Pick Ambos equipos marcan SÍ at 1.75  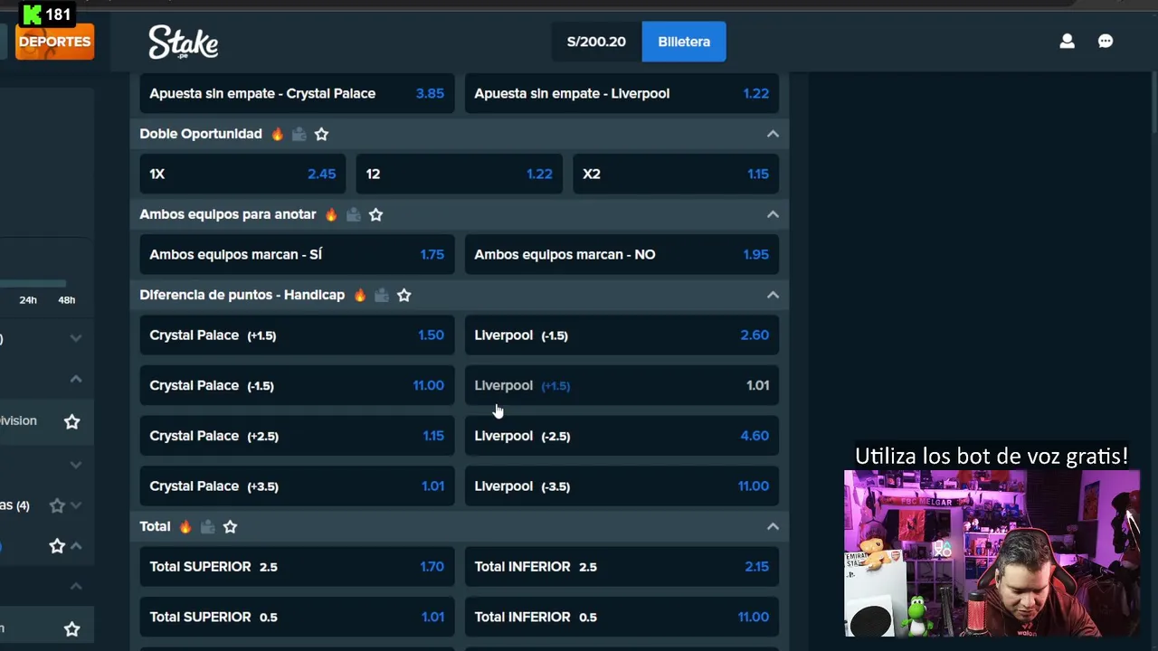297,254
